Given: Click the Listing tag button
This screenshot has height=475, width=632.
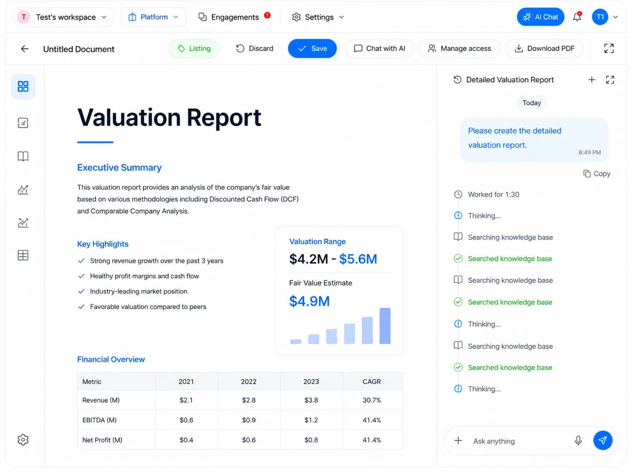Looking at the screenshot, I should pyautogui.click(x=194, y=49).
